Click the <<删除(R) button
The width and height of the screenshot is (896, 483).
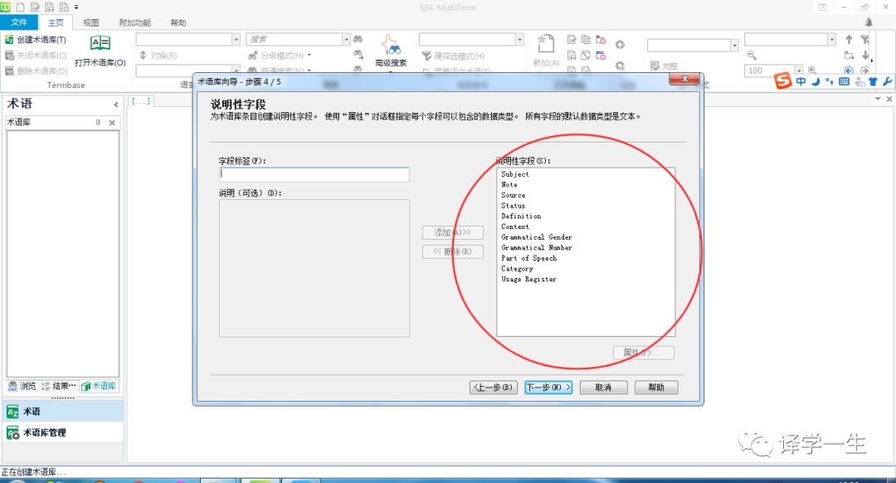[x=453, y=251]
